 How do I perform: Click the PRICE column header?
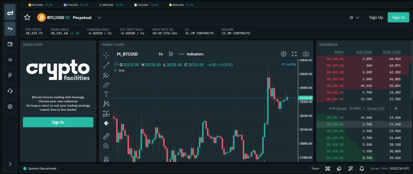point(339,52)
